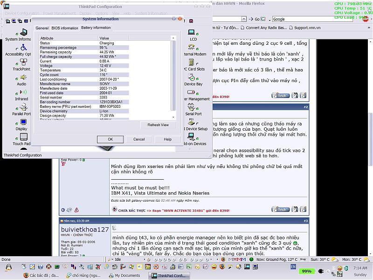Click the Refresh View button
The image size is (373, 280).
click(x=158, y=125)
